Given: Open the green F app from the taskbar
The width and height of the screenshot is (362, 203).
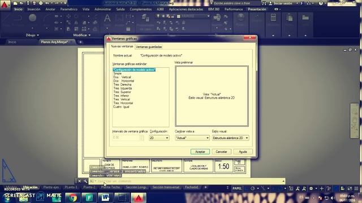Looking at the screenshot, I should (x=89, y=197).
